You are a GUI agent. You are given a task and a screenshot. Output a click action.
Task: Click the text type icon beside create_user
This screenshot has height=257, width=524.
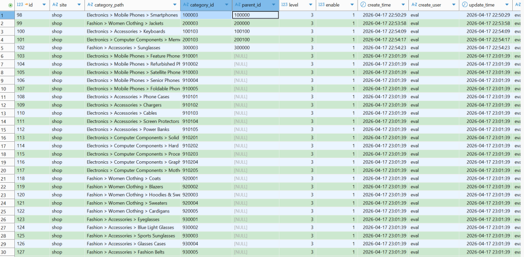pos(413,5)
